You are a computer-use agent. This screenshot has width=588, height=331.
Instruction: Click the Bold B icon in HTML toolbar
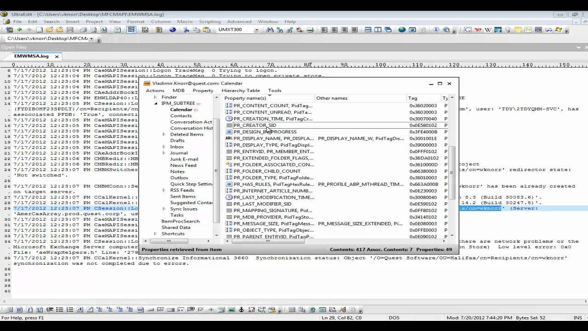tap(19, 310)
